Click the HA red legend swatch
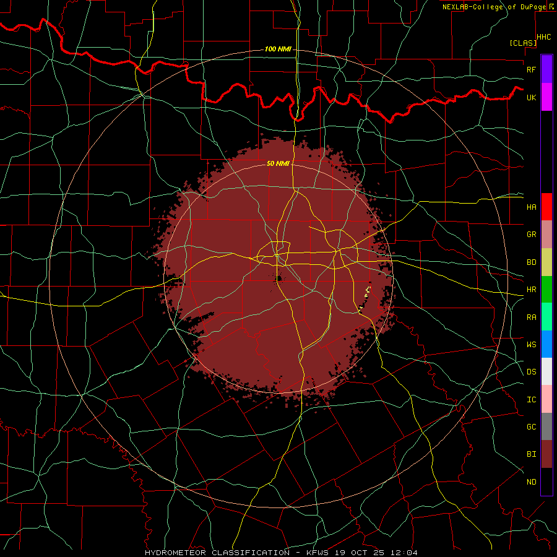The image size is (557, 557). tap(546, 207)
